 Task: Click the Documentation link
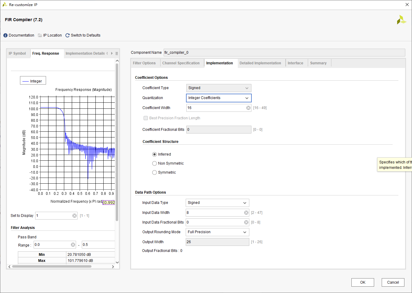(22, 35)
